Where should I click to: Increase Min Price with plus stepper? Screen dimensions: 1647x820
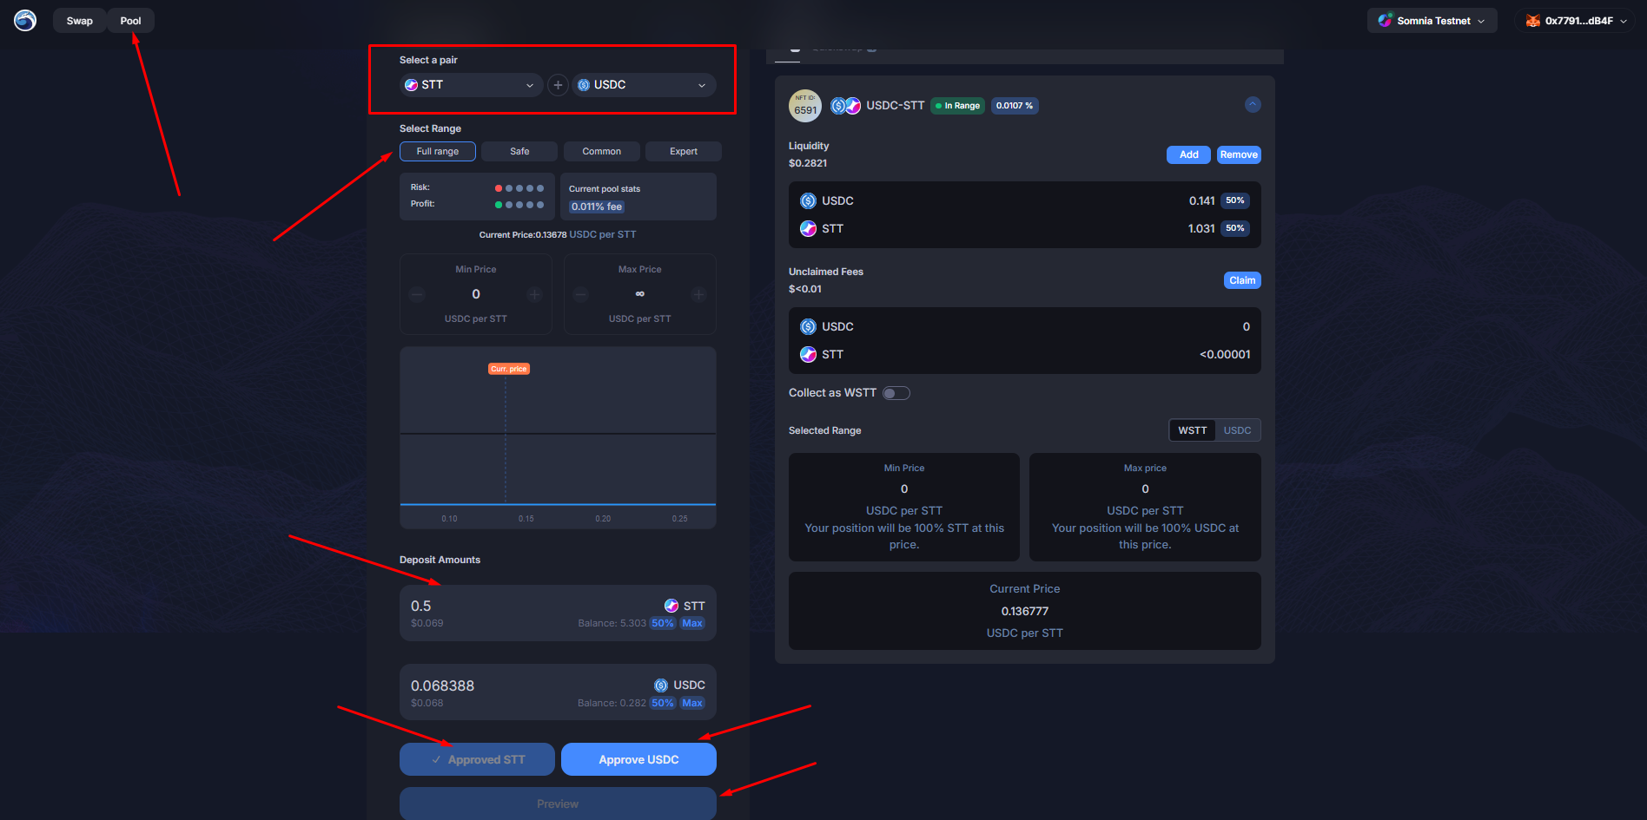coord(534,295)
